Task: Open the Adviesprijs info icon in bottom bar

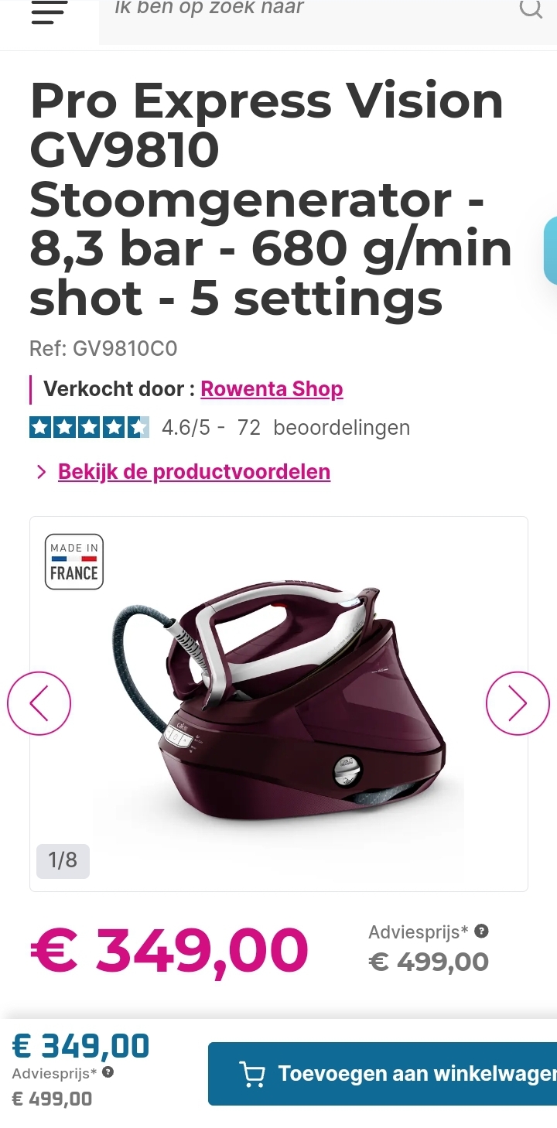Action: coord(108,1072)
